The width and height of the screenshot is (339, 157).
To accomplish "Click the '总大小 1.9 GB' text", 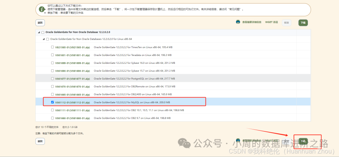I will click(70, 127).
